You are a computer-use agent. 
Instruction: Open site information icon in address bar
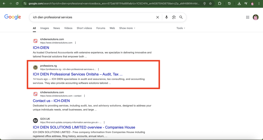[25, 3]
